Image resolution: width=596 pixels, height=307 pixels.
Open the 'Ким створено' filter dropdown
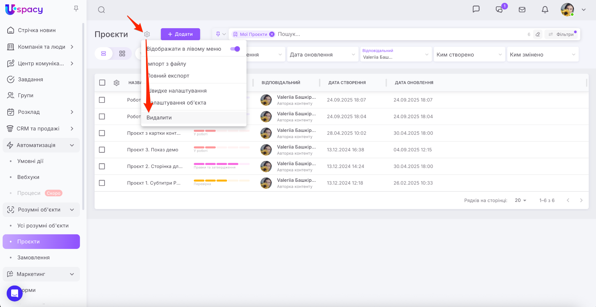(x=469, y=55)
